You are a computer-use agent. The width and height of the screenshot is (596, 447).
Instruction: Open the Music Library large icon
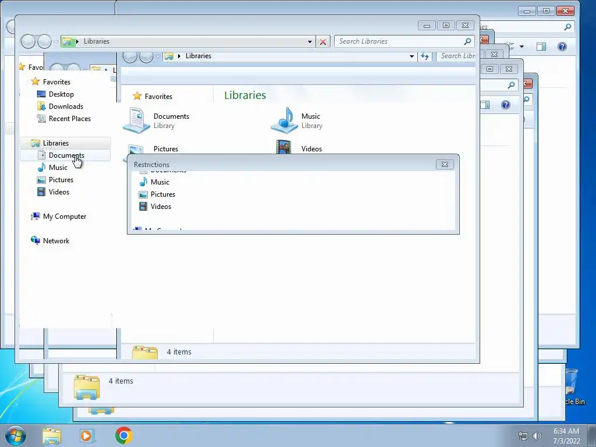(x=284, y=120)
